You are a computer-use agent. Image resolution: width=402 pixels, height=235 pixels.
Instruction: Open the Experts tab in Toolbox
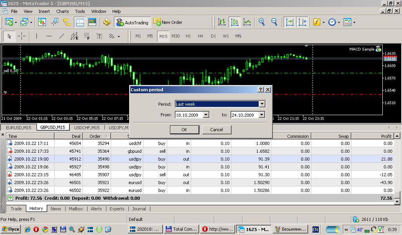coord(117,209)
